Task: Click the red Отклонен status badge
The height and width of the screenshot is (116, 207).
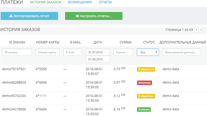Action: 144,83
